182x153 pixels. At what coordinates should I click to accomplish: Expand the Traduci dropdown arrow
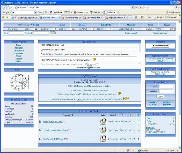(x=115, y=12)
